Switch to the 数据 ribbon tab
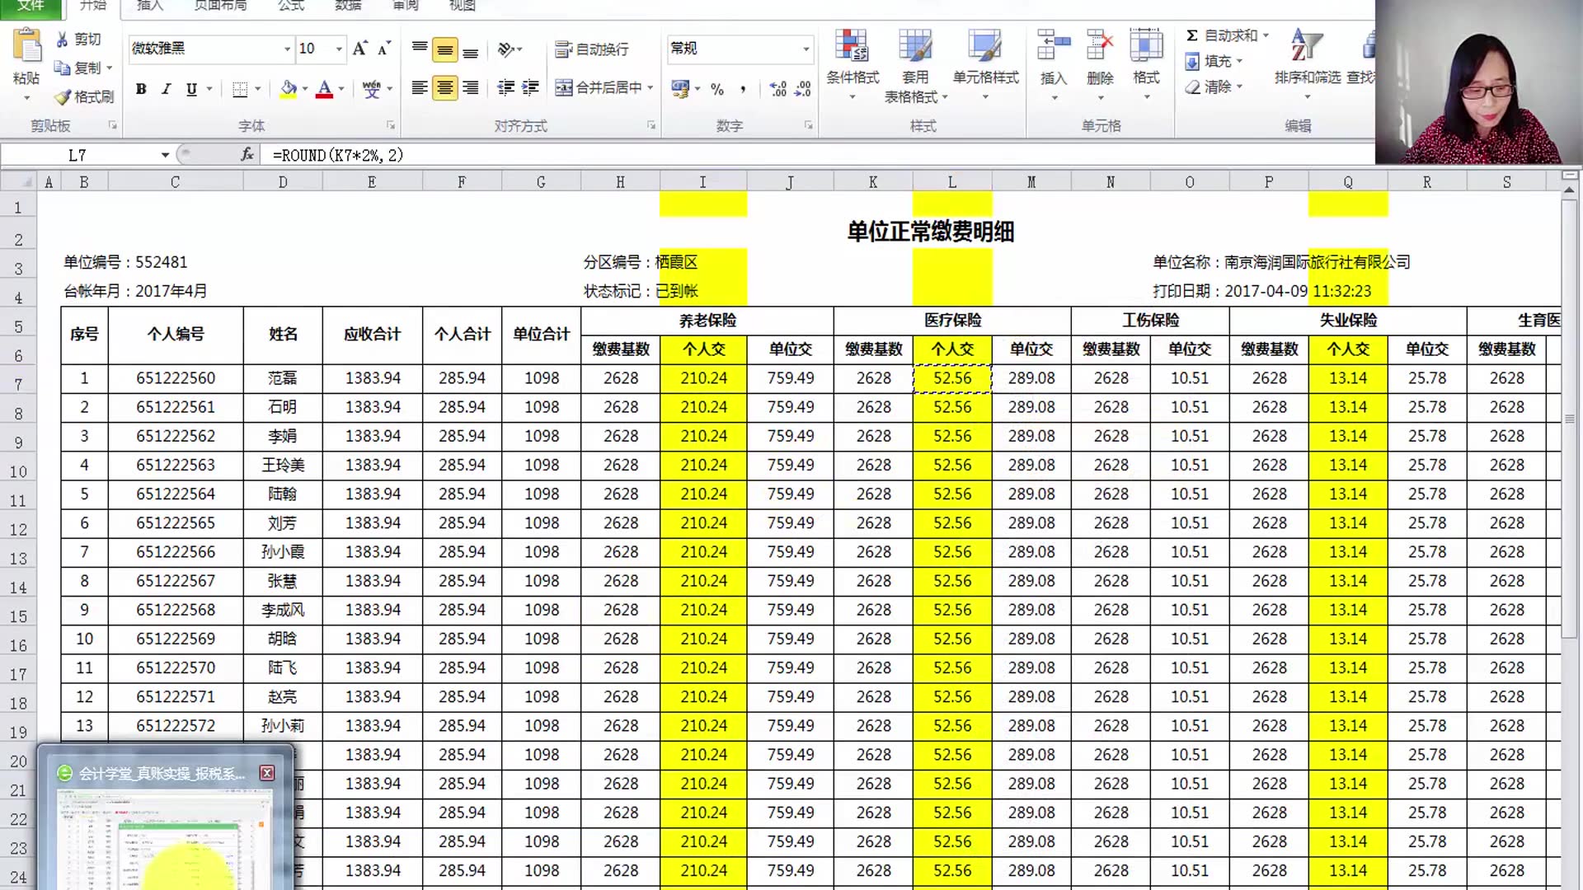Viewport: 1583px width, 890px height. (x=346, y=7)
